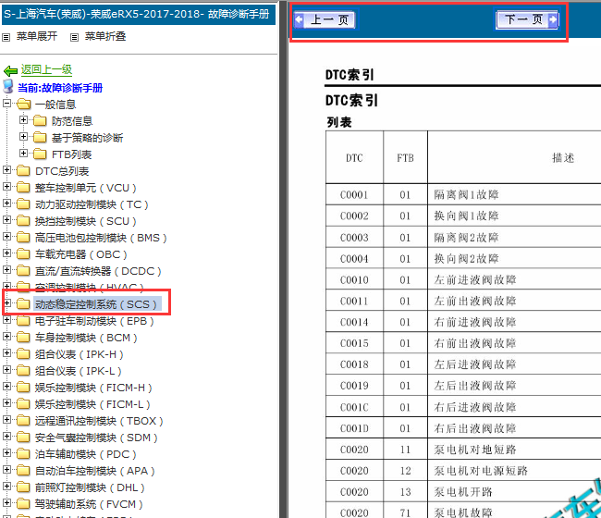Expand the 自动泊车控制模块 (APA) node
The width and height of the screenshot is (601, 518).
pos(6,470)
